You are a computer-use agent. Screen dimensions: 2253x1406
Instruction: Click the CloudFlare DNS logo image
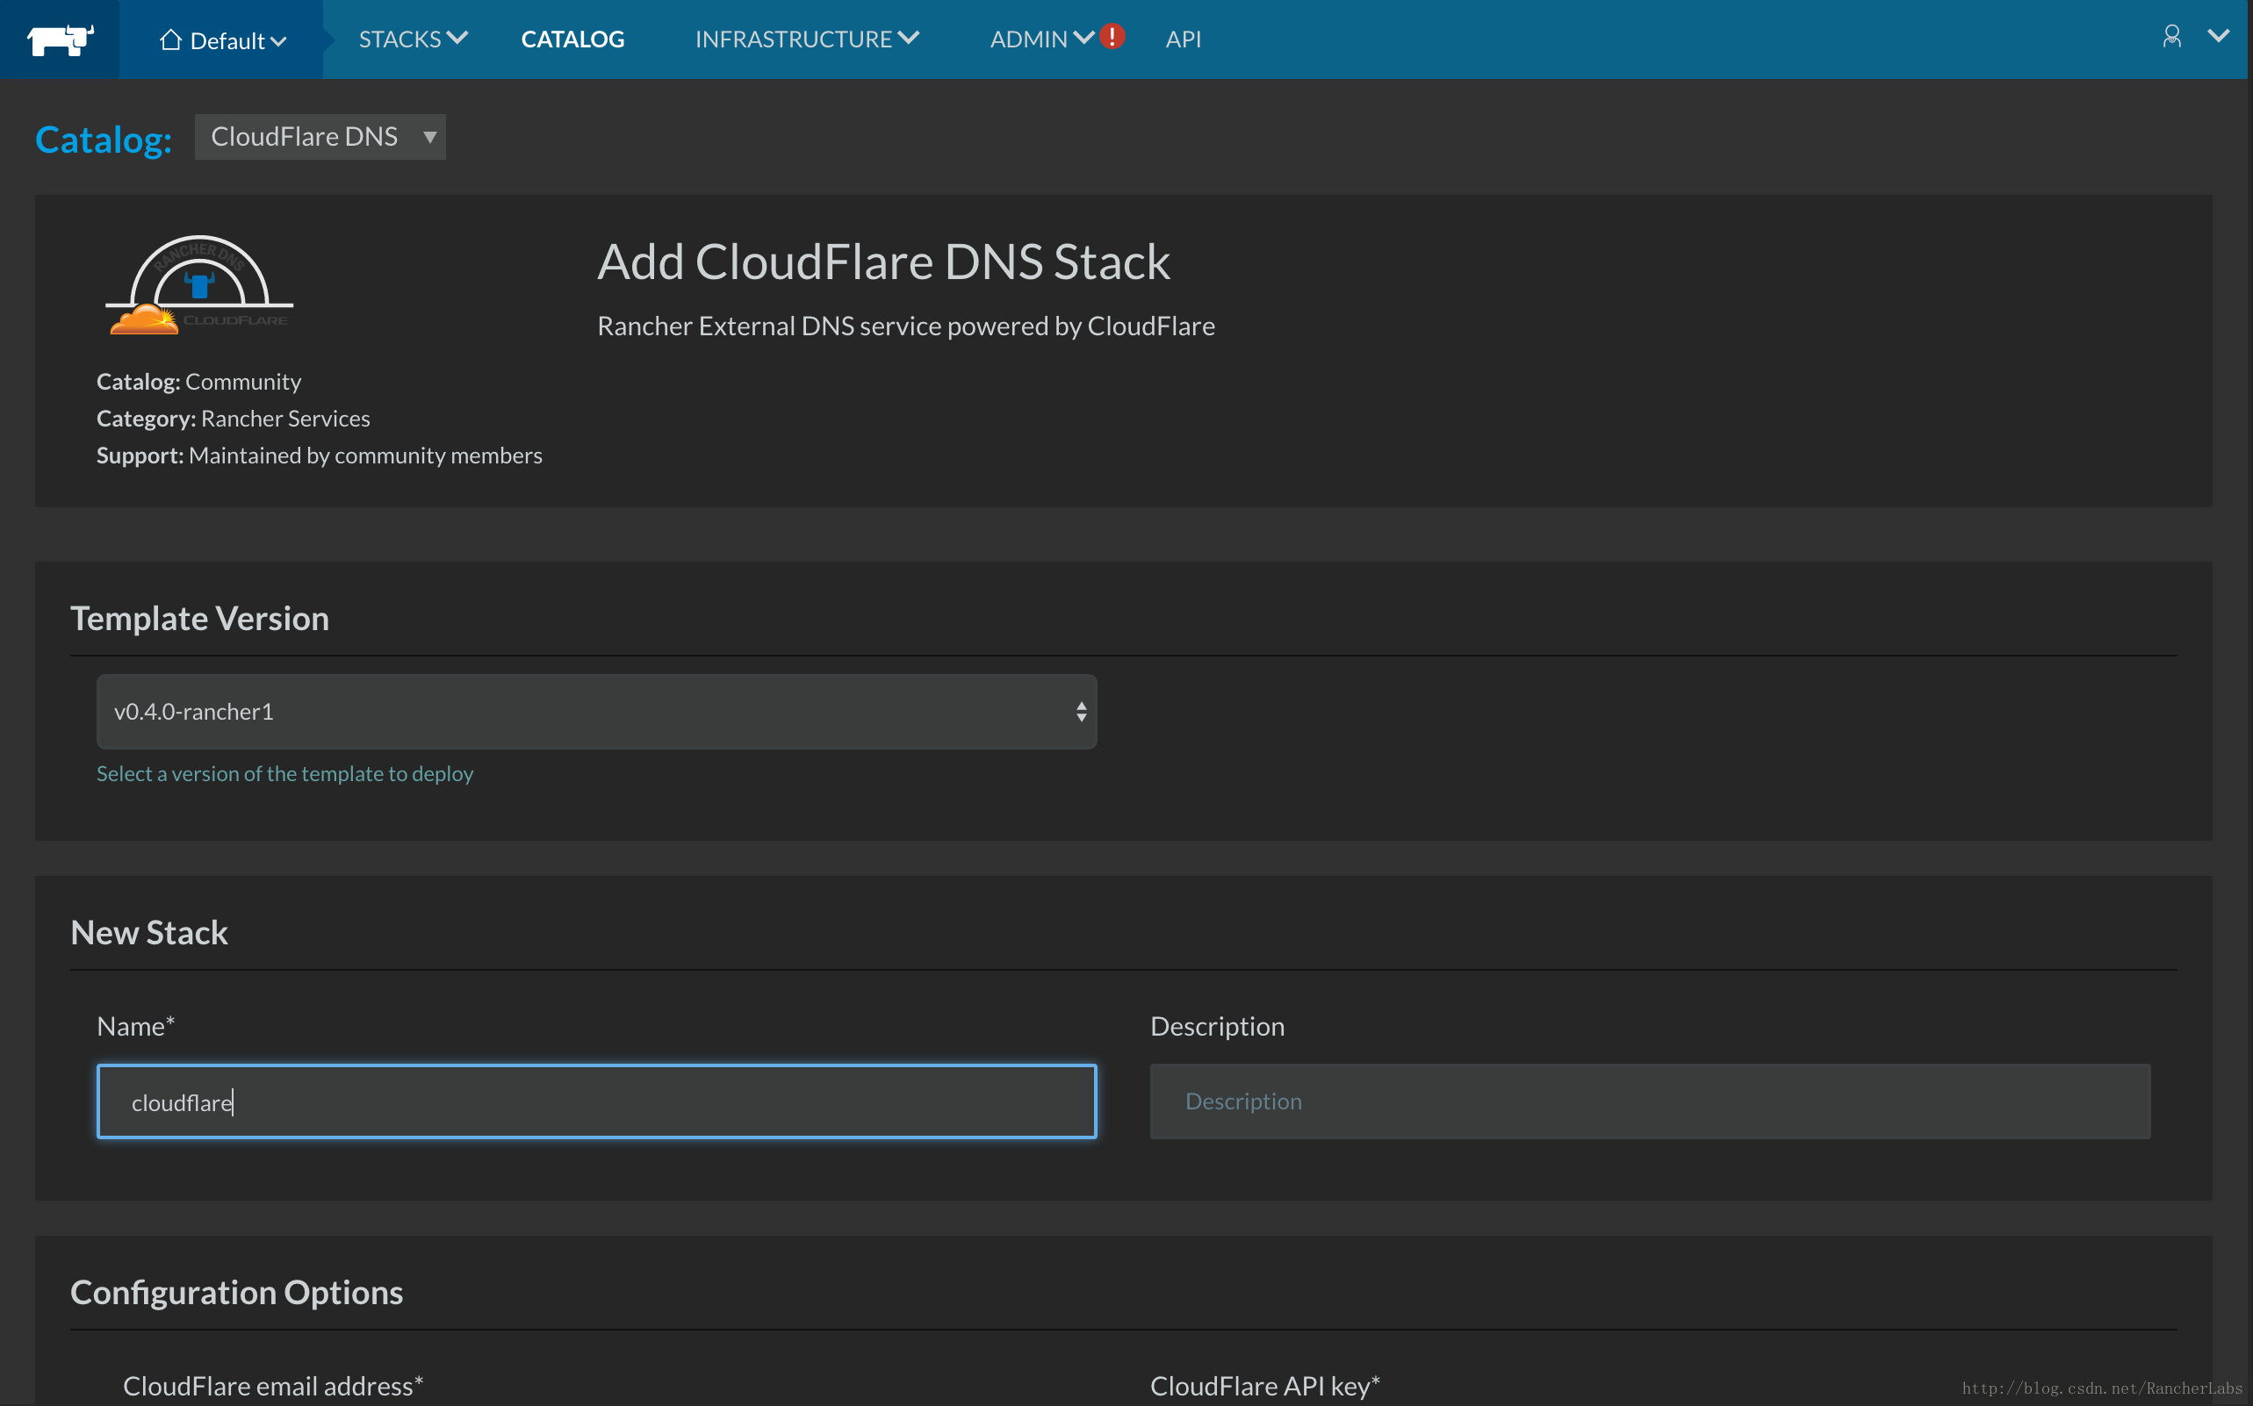(199, 283)
